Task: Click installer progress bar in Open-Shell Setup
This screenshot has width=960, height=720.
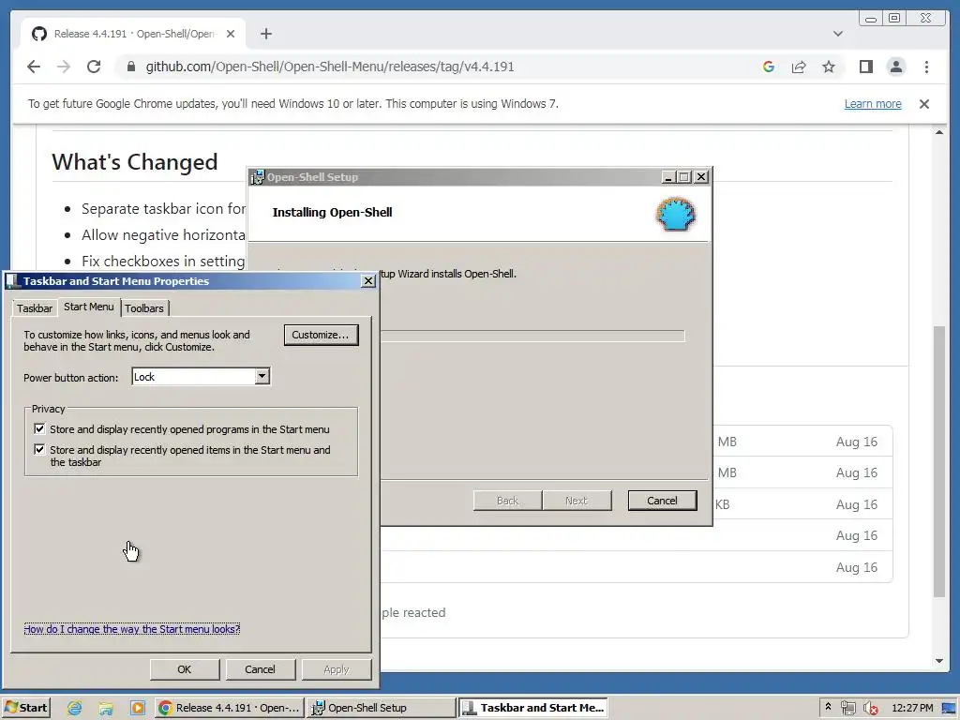Action: pyautogui.click(x=532, y=336)
